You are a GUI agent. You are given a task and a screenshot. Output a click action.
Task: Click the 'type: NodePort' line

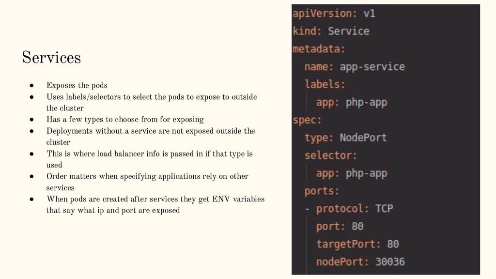pyautogui.click(x=345, y=138)
